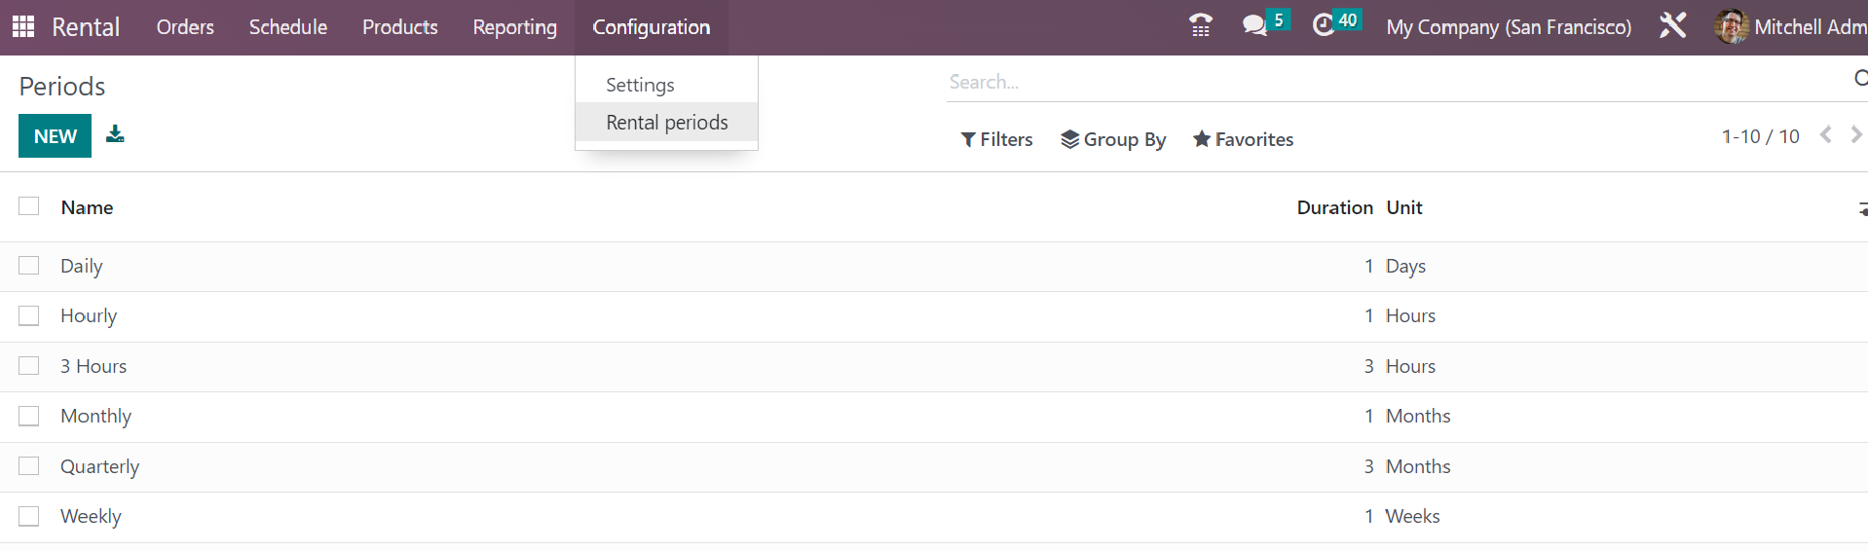Open the Reporting menu

coord(515,27)
